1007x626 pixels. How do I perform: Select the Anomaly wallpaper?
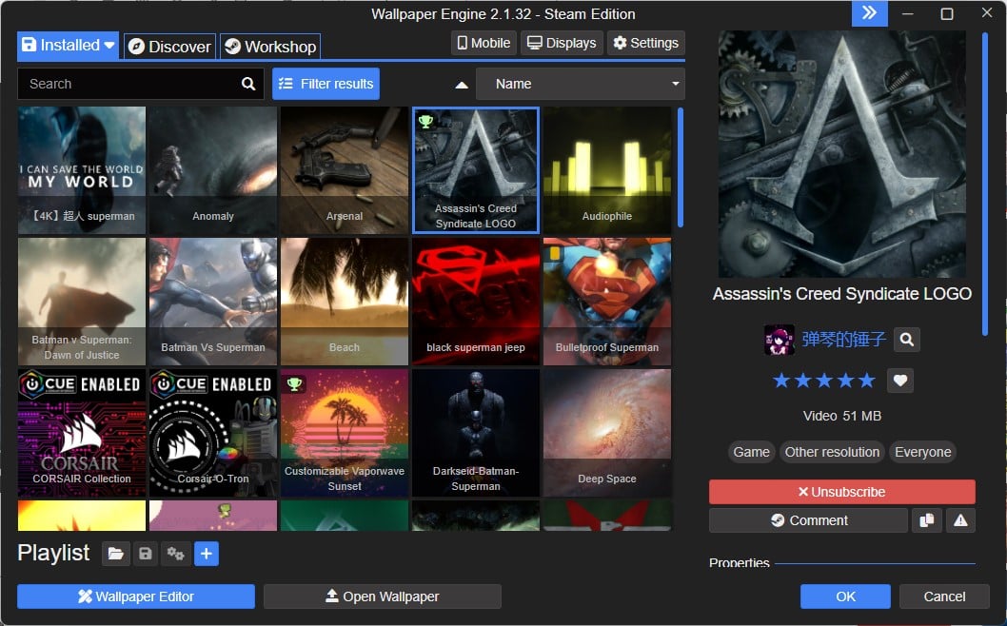(213, 170)
